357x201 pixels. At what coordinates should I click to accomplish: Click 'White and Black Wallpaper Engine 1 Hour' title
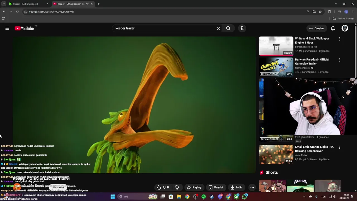pyautogui.click(x=312, y=40)
